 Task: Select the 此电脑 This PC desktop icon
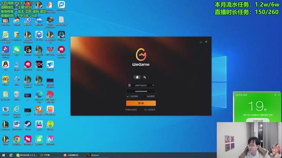(x=17, y=66)
